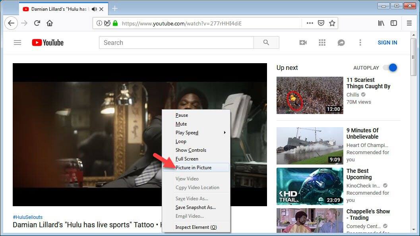Click the SIGN IN link
Viewport: 420px width, 236px height.
tap(387, 43)
